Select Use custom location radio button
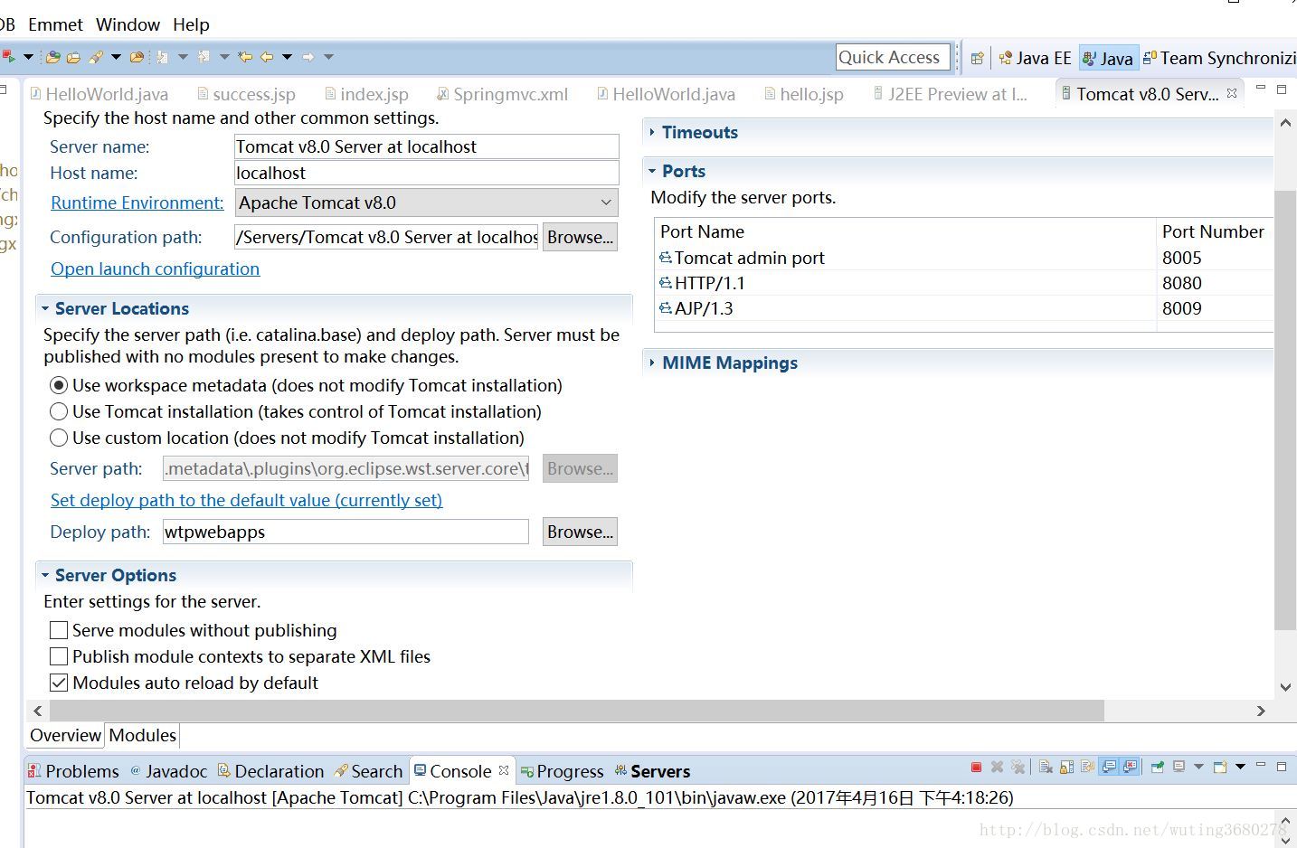This screenshot has height=848, width=1297. [59, 438]
